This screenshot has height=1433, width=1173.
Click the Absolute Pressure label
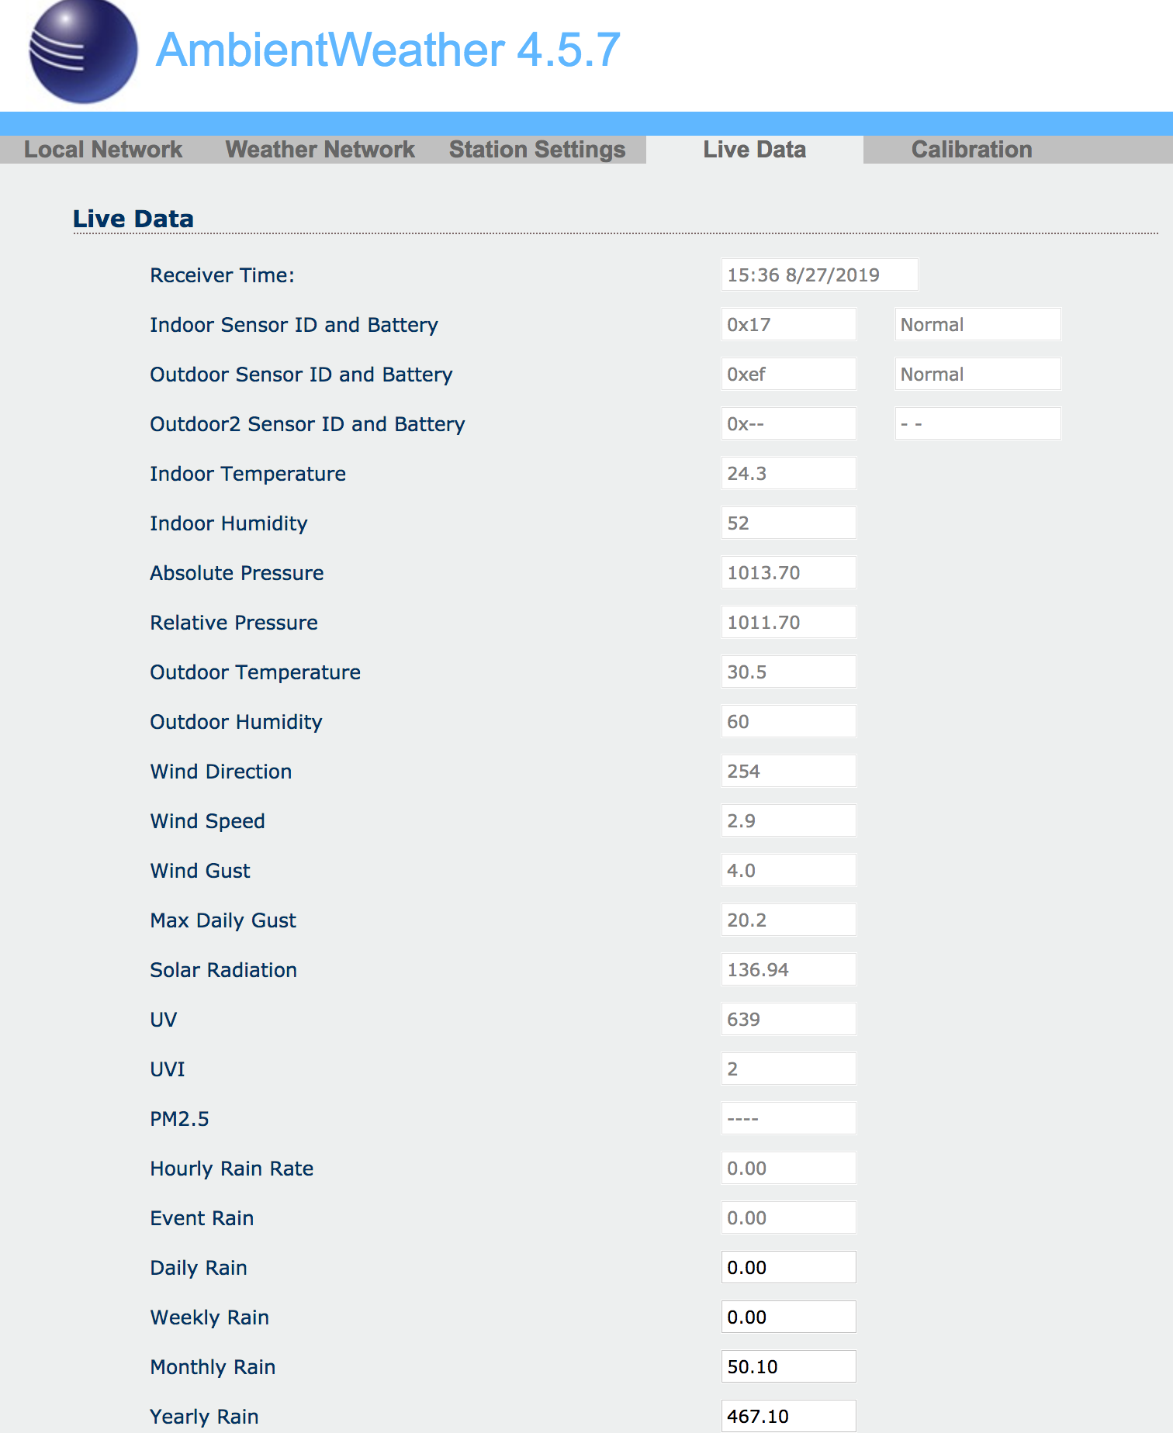[x=237, y=573]
